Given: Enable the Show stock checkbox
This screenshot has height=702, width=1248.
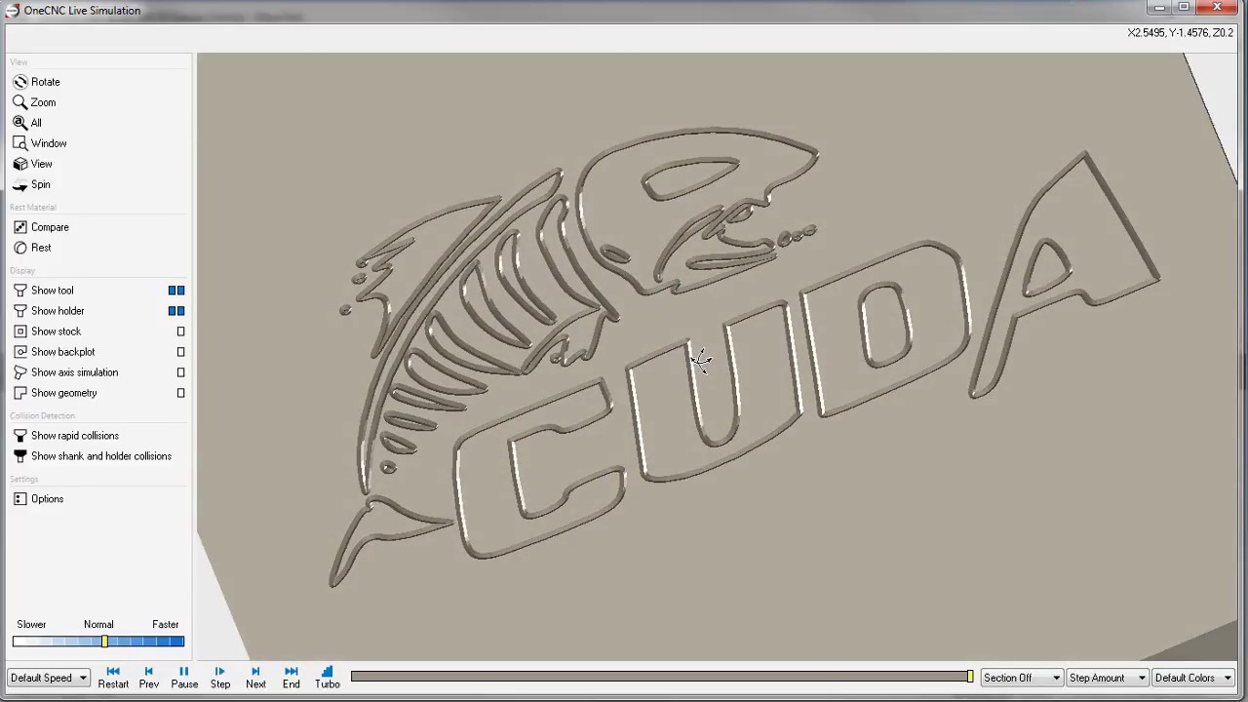Looking at the screenshot, I should [x=180, y=331].
